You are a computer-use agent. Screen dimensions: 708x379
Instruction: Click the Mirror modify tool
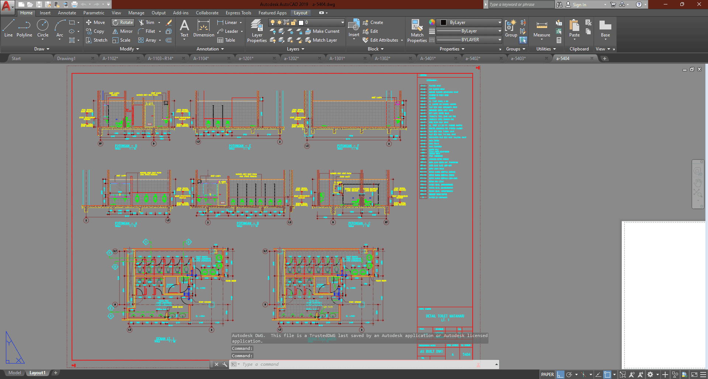coord(122,31)
